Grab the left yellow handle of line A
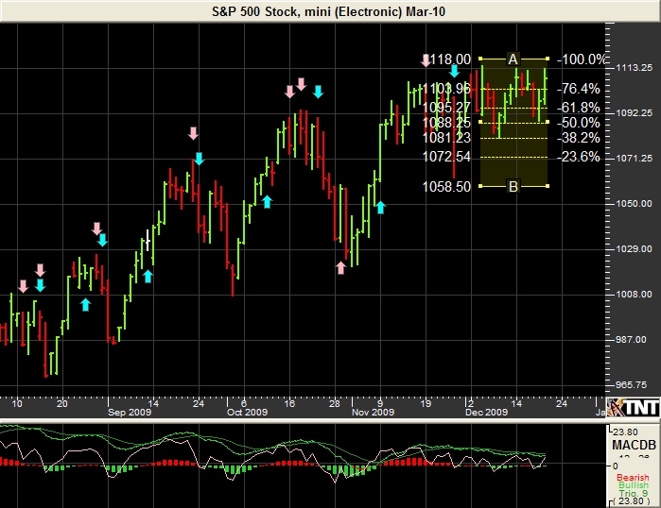661x508 pixels. point(480,59)
